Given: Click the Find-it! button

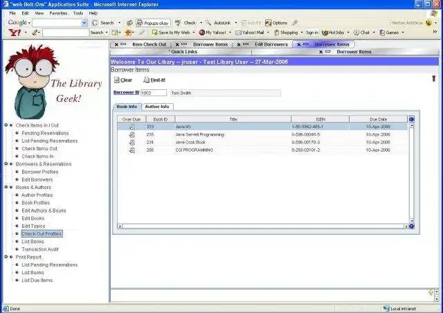Looking at the screenshot, I should tap(154, 80).
